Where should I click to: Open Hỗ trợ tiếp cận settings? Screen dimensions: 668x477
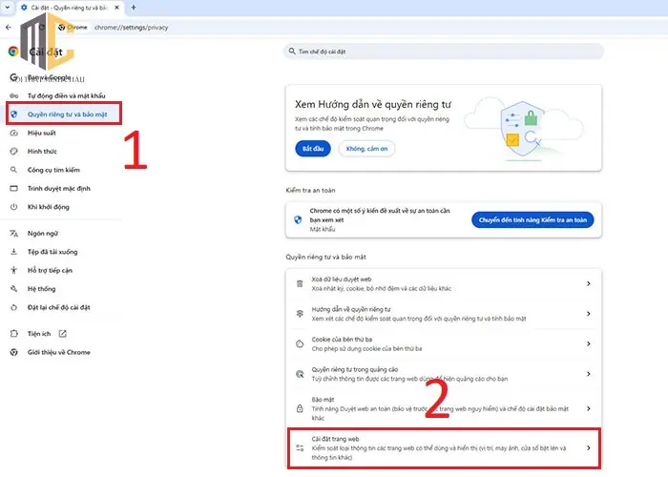[x=50, y=270]
